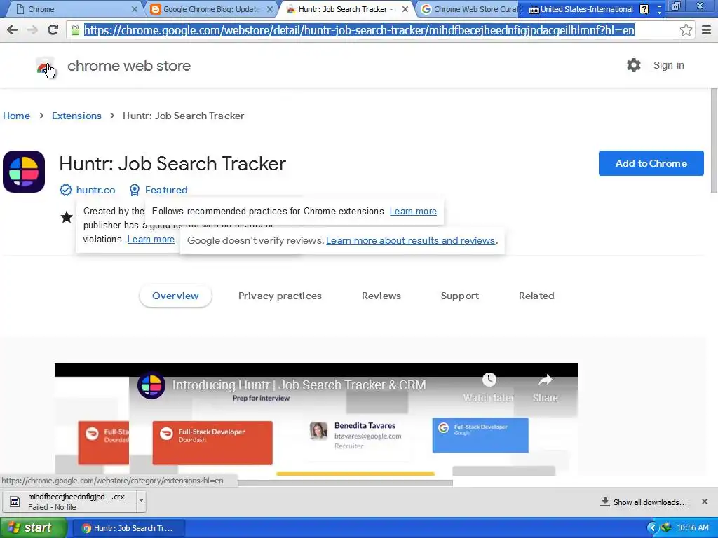Click the Share arrow on video
The width and height of the screenshot is (718, 538).
click(x=545, y=380)
